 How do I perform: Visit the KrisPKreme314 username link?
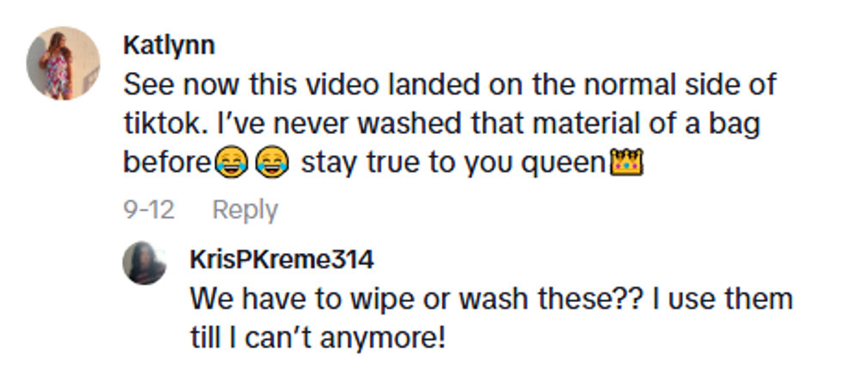pos(281,260)
